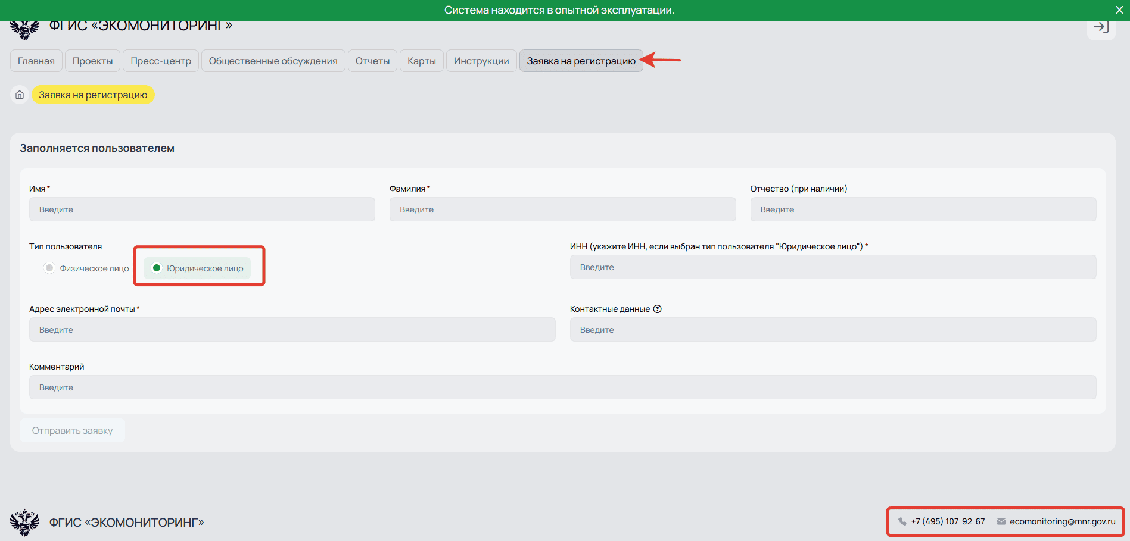Focus the Имя input field
1130x541 pixels.
[202, 209]
